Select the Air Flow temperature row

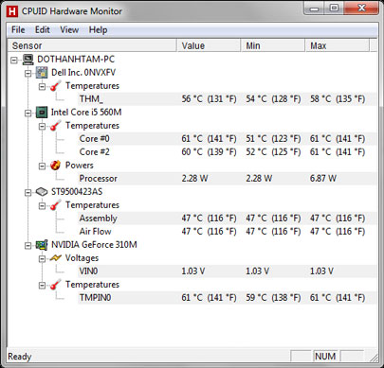click(228, 232)
